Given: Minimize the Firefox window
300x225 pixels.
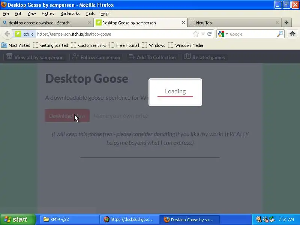Looking at the screenshot, I should tap(277, 5).
